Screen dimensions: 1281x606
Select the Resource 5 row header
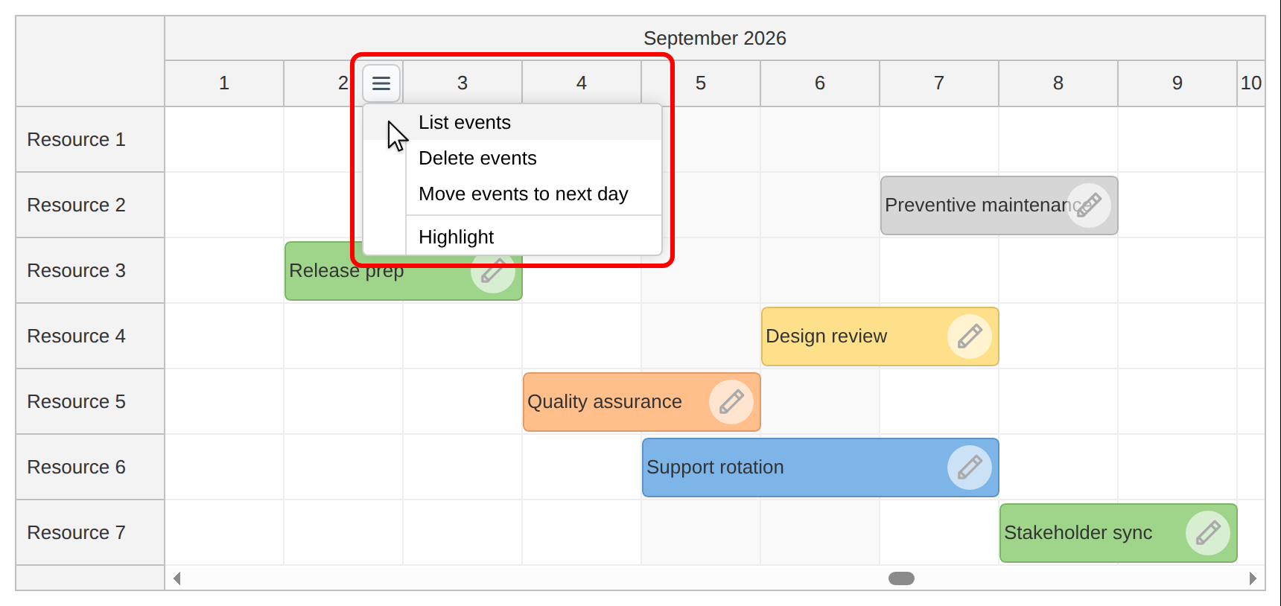[90, 402]
